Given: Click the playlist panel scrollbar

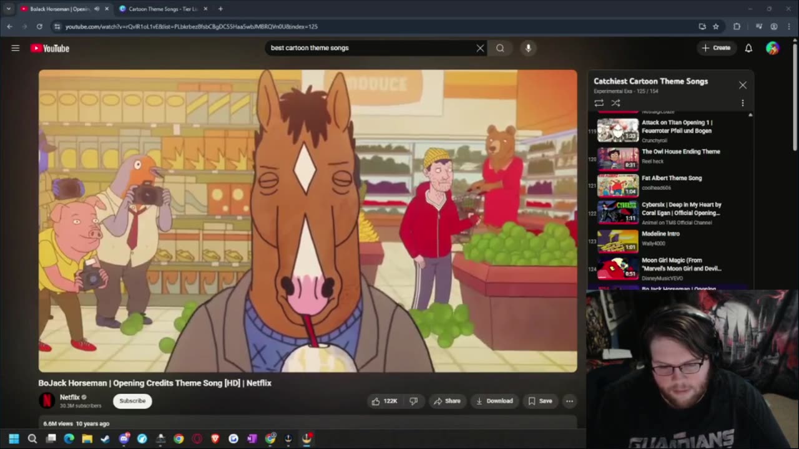Looking at the screenshot, I should pyautogui.click(x=750, y=200).
